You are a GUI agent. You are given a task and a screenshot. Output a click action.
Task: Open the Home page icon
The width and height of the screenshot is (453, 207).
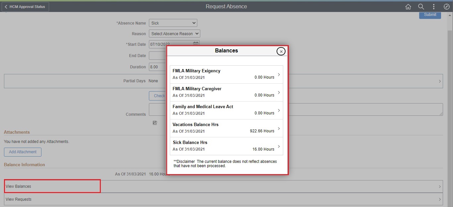click(x=408, y=6)
